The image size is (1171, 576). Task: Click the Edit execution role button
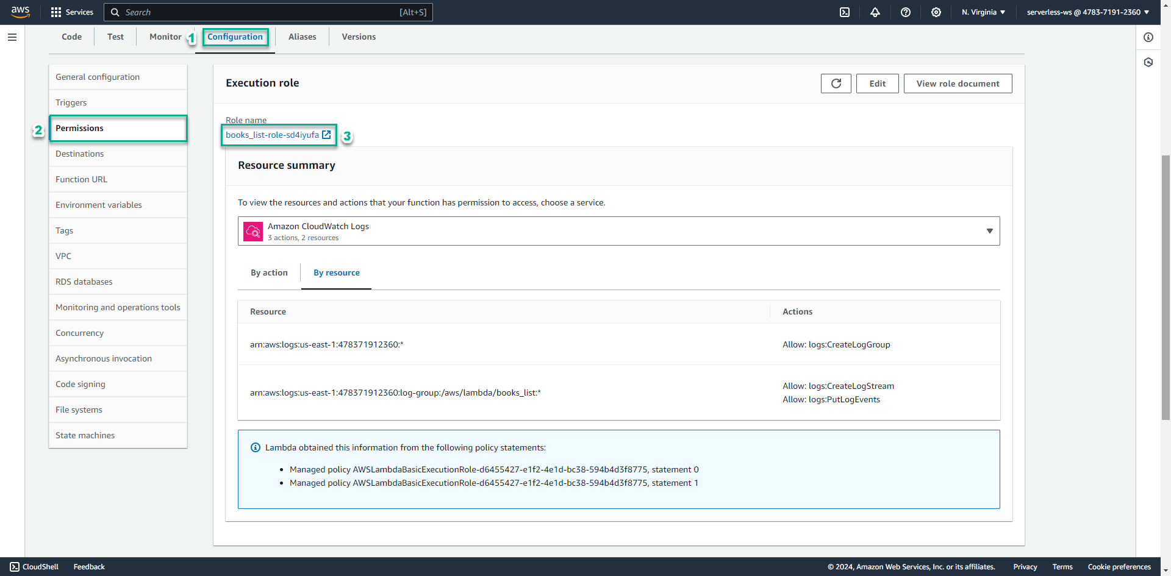click(x=877, y=84)
